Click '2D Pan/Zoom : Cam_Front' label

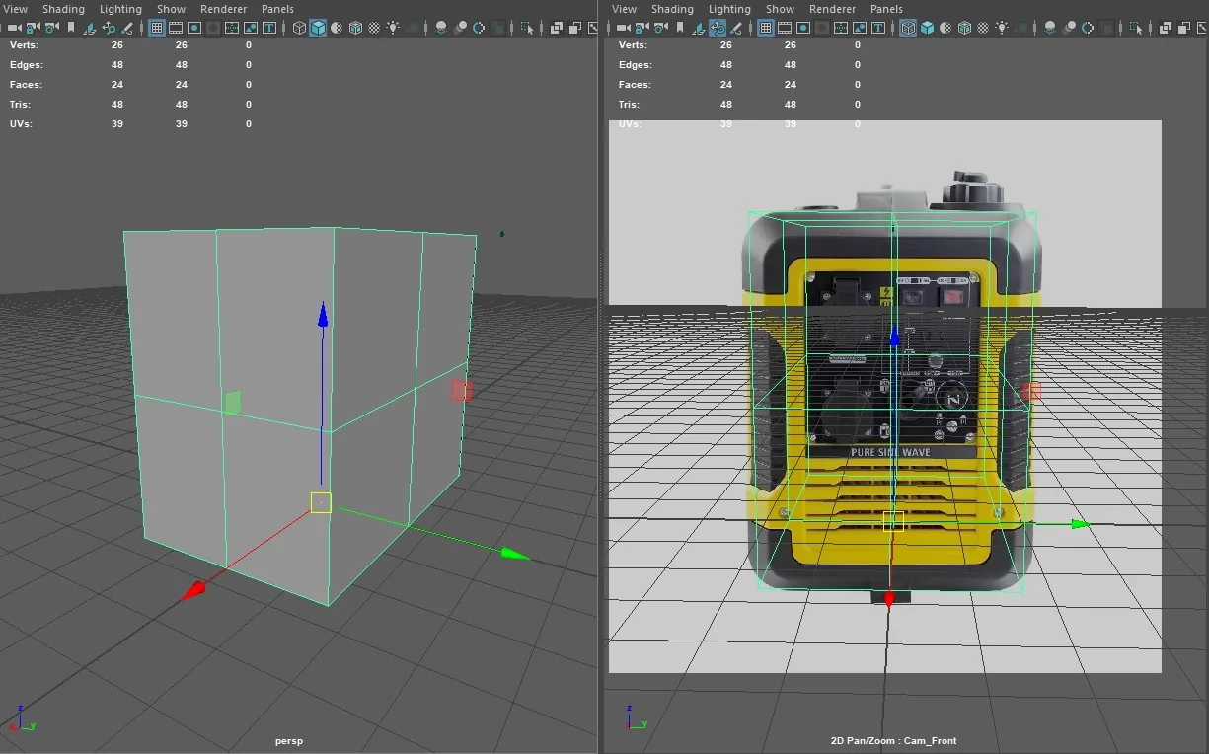coord(893,740)
